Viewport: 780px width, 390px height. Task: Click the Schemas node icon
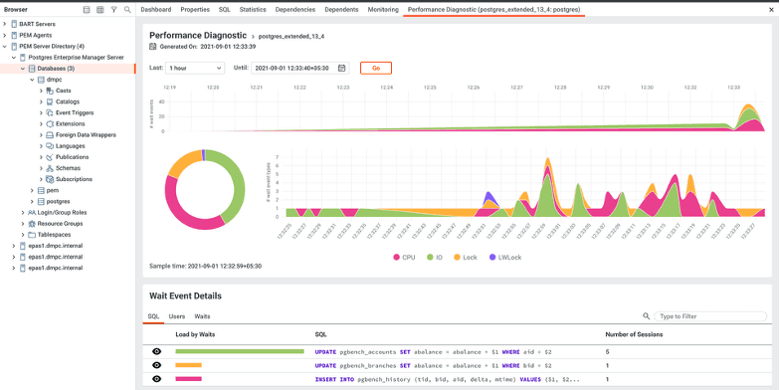coord(50,168)
